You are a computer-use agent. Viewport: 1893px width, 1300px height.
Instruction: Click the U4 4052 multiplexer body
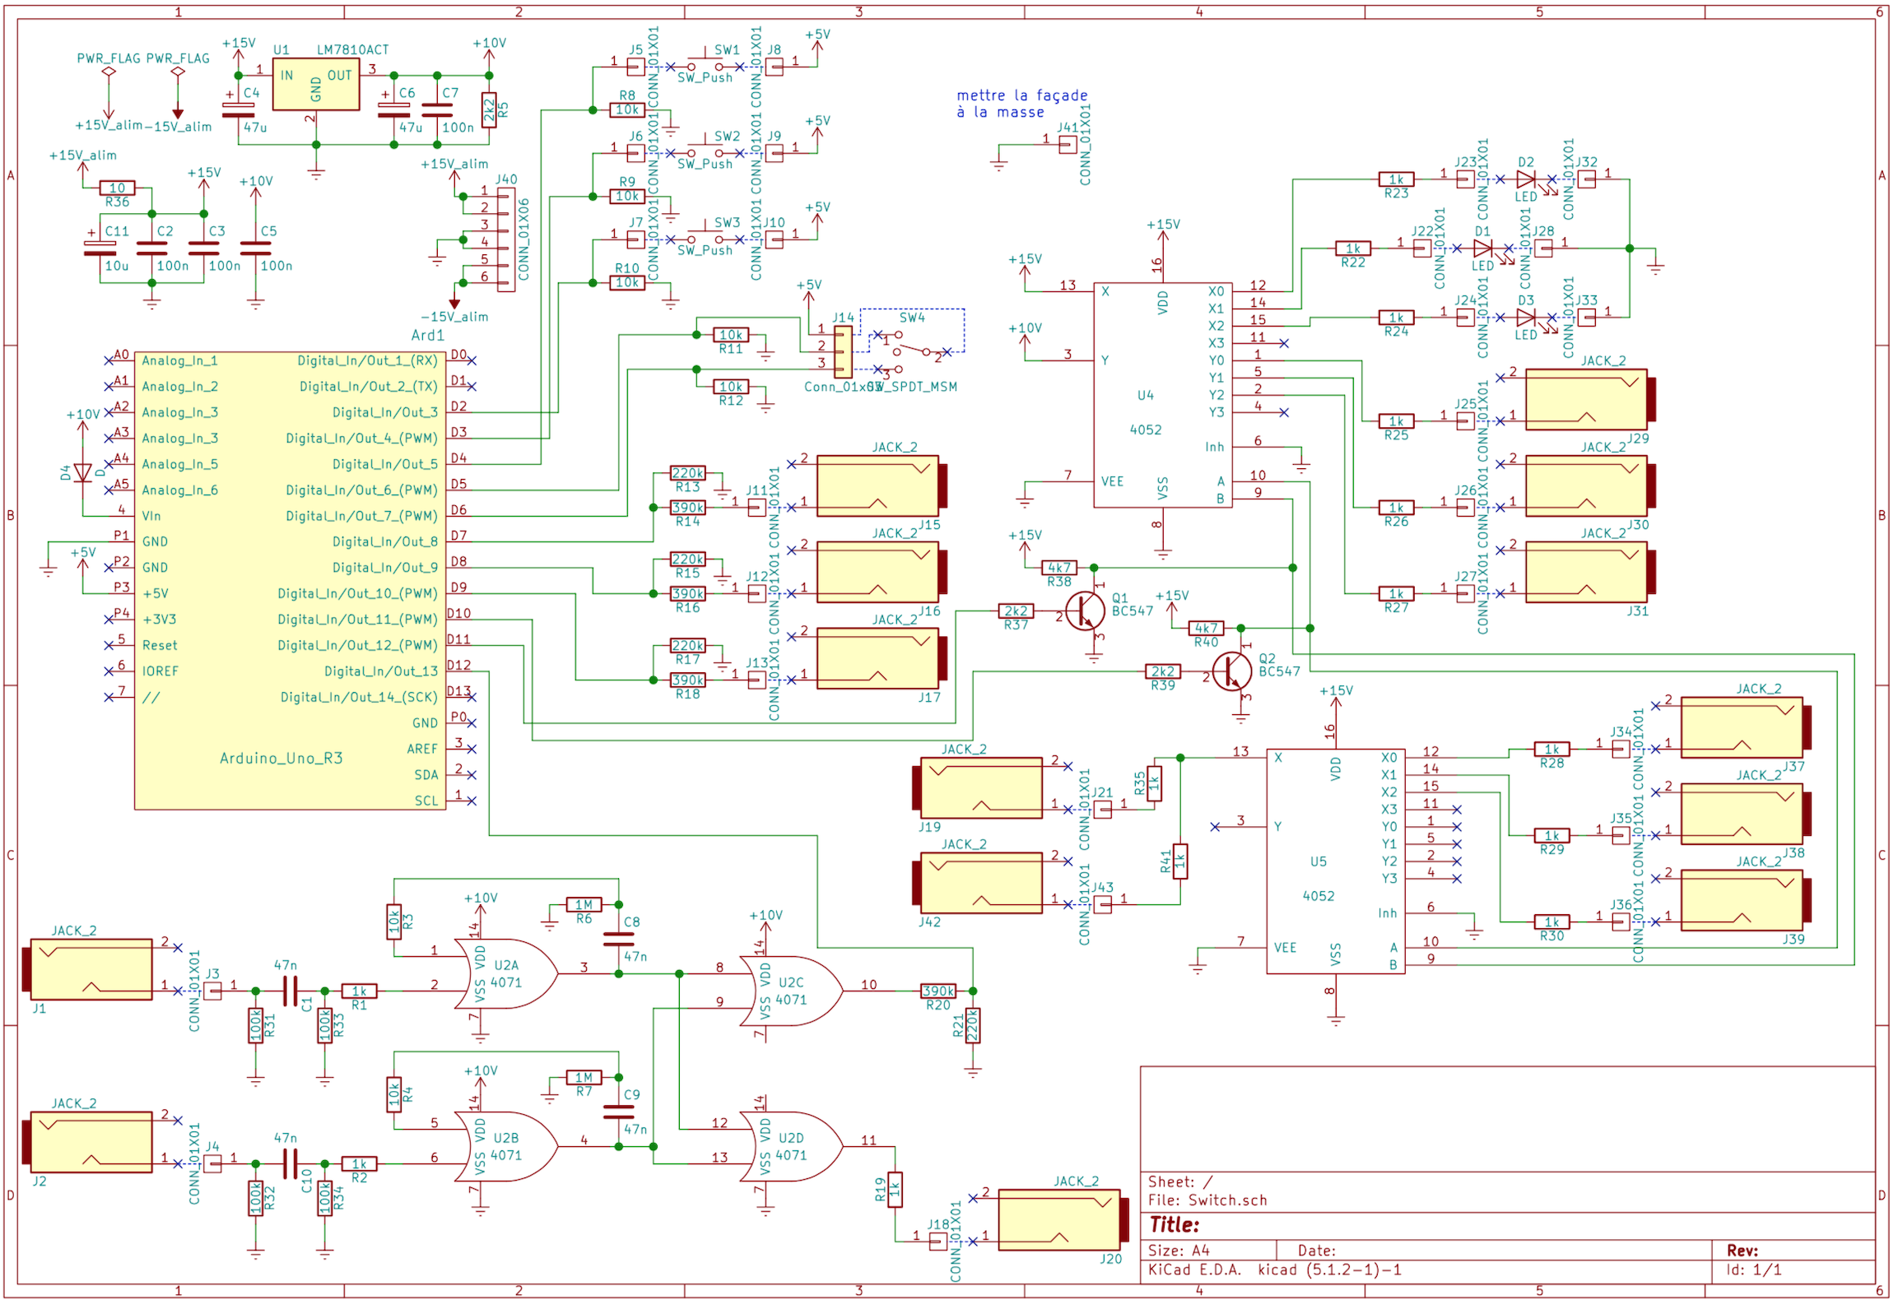[1161, 395]
